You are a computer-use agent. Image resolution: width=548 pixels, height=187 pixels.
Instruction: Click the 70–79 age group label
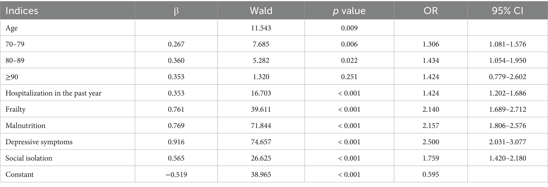coord(15,44)
